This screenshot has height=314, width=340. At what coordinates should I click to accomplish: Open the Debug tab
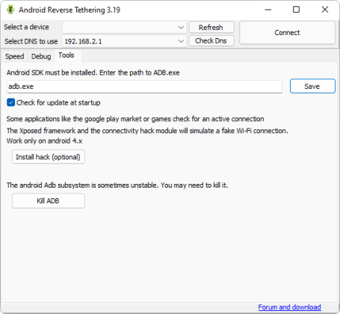41,56
